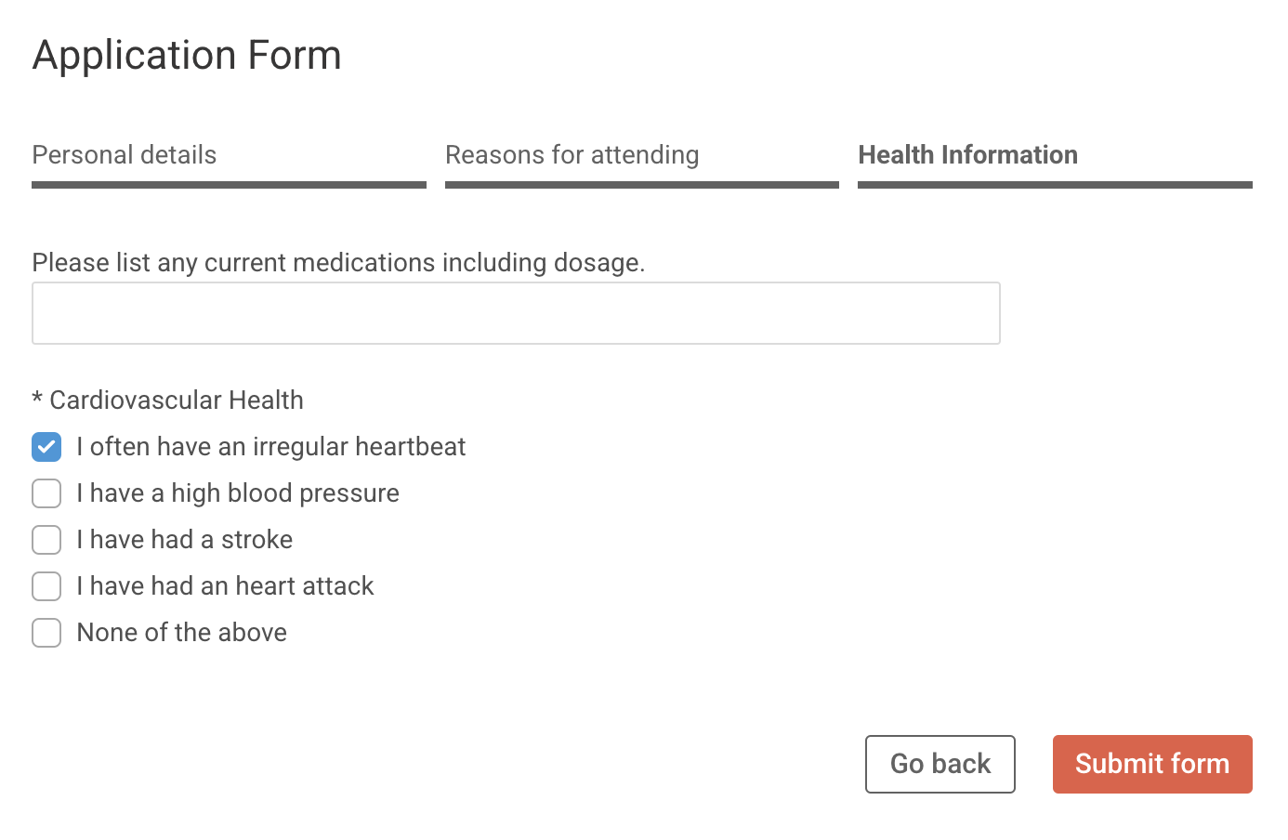The image size is (1288, 840).
Task: Switch to Reasons for attending step
Action: coord(572,155)
